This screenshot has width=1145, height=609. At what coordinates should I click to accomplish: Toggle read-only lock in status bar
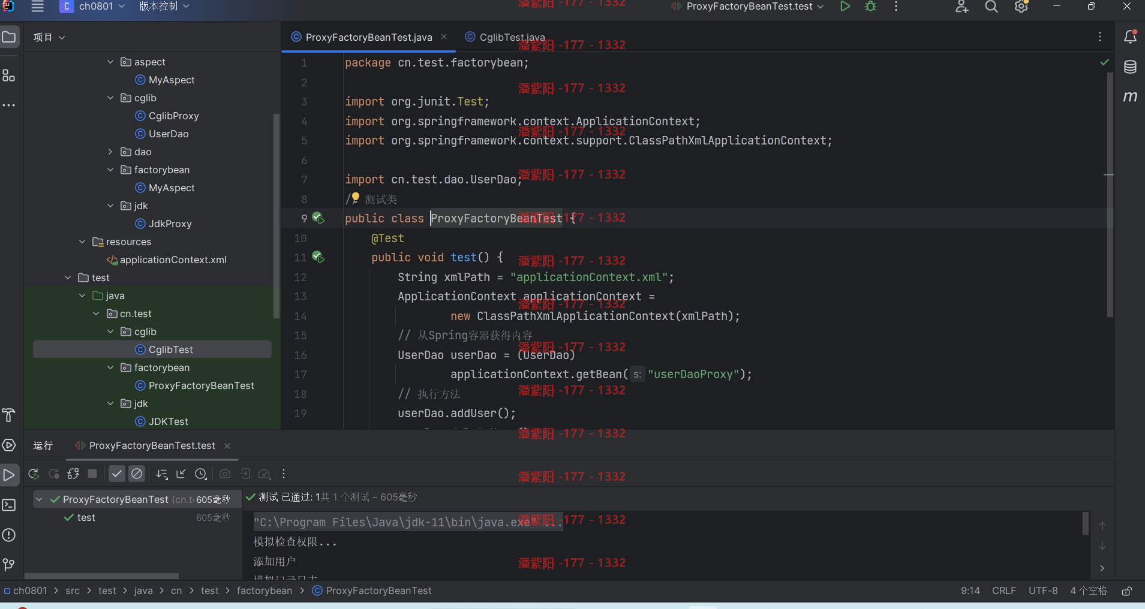(1127, 591)
